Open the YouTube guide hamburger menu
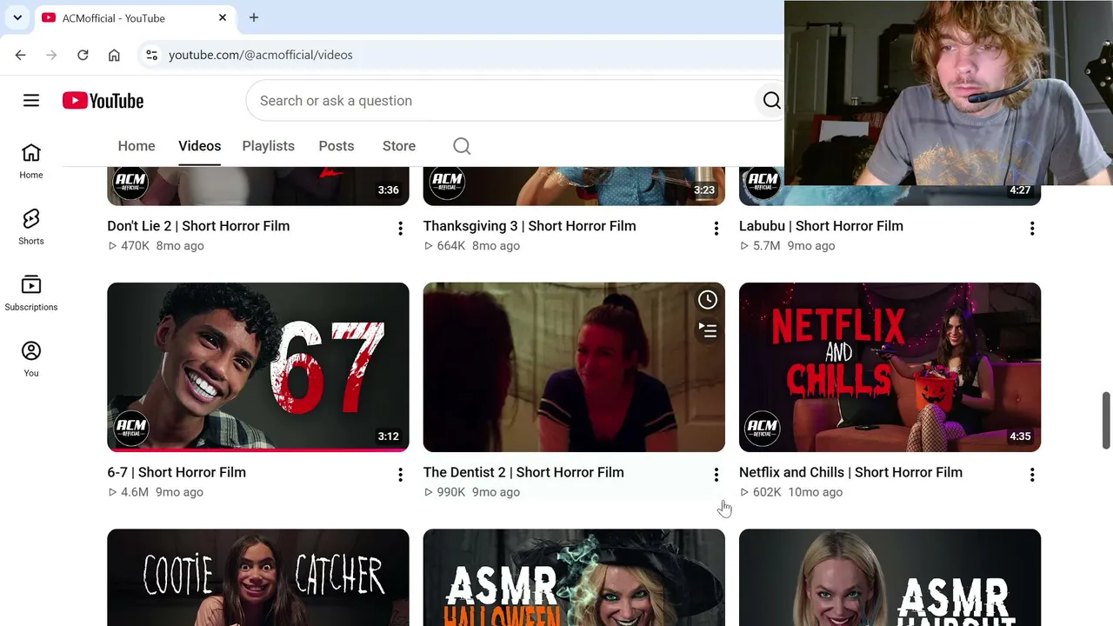Screen dimensions: 1113x626 (31, 101)
